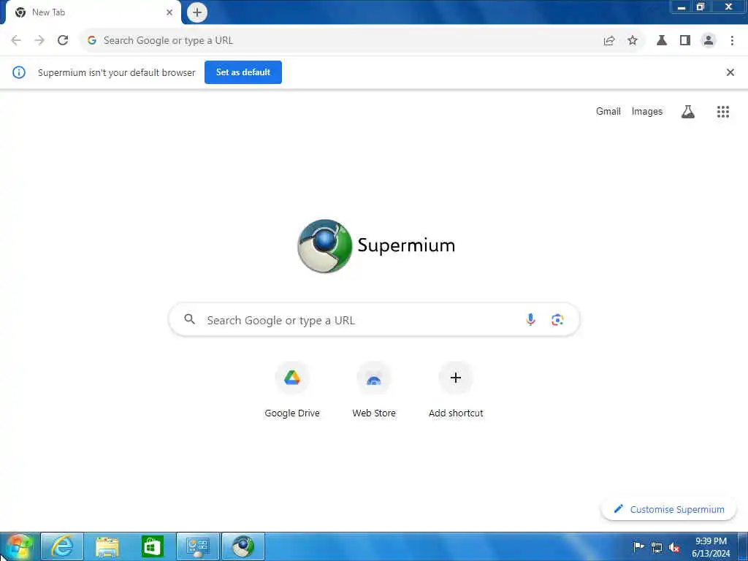Search by image with the lens icon
The height and width of the screenshot is (561, 748).
click(557, 320)
